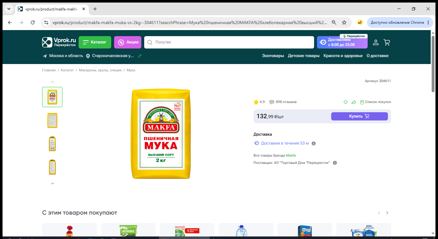The height and width of the screenshot is (239, 438).
Task: Add product to favorites heart icon
Action: click(x=346, y=102)
